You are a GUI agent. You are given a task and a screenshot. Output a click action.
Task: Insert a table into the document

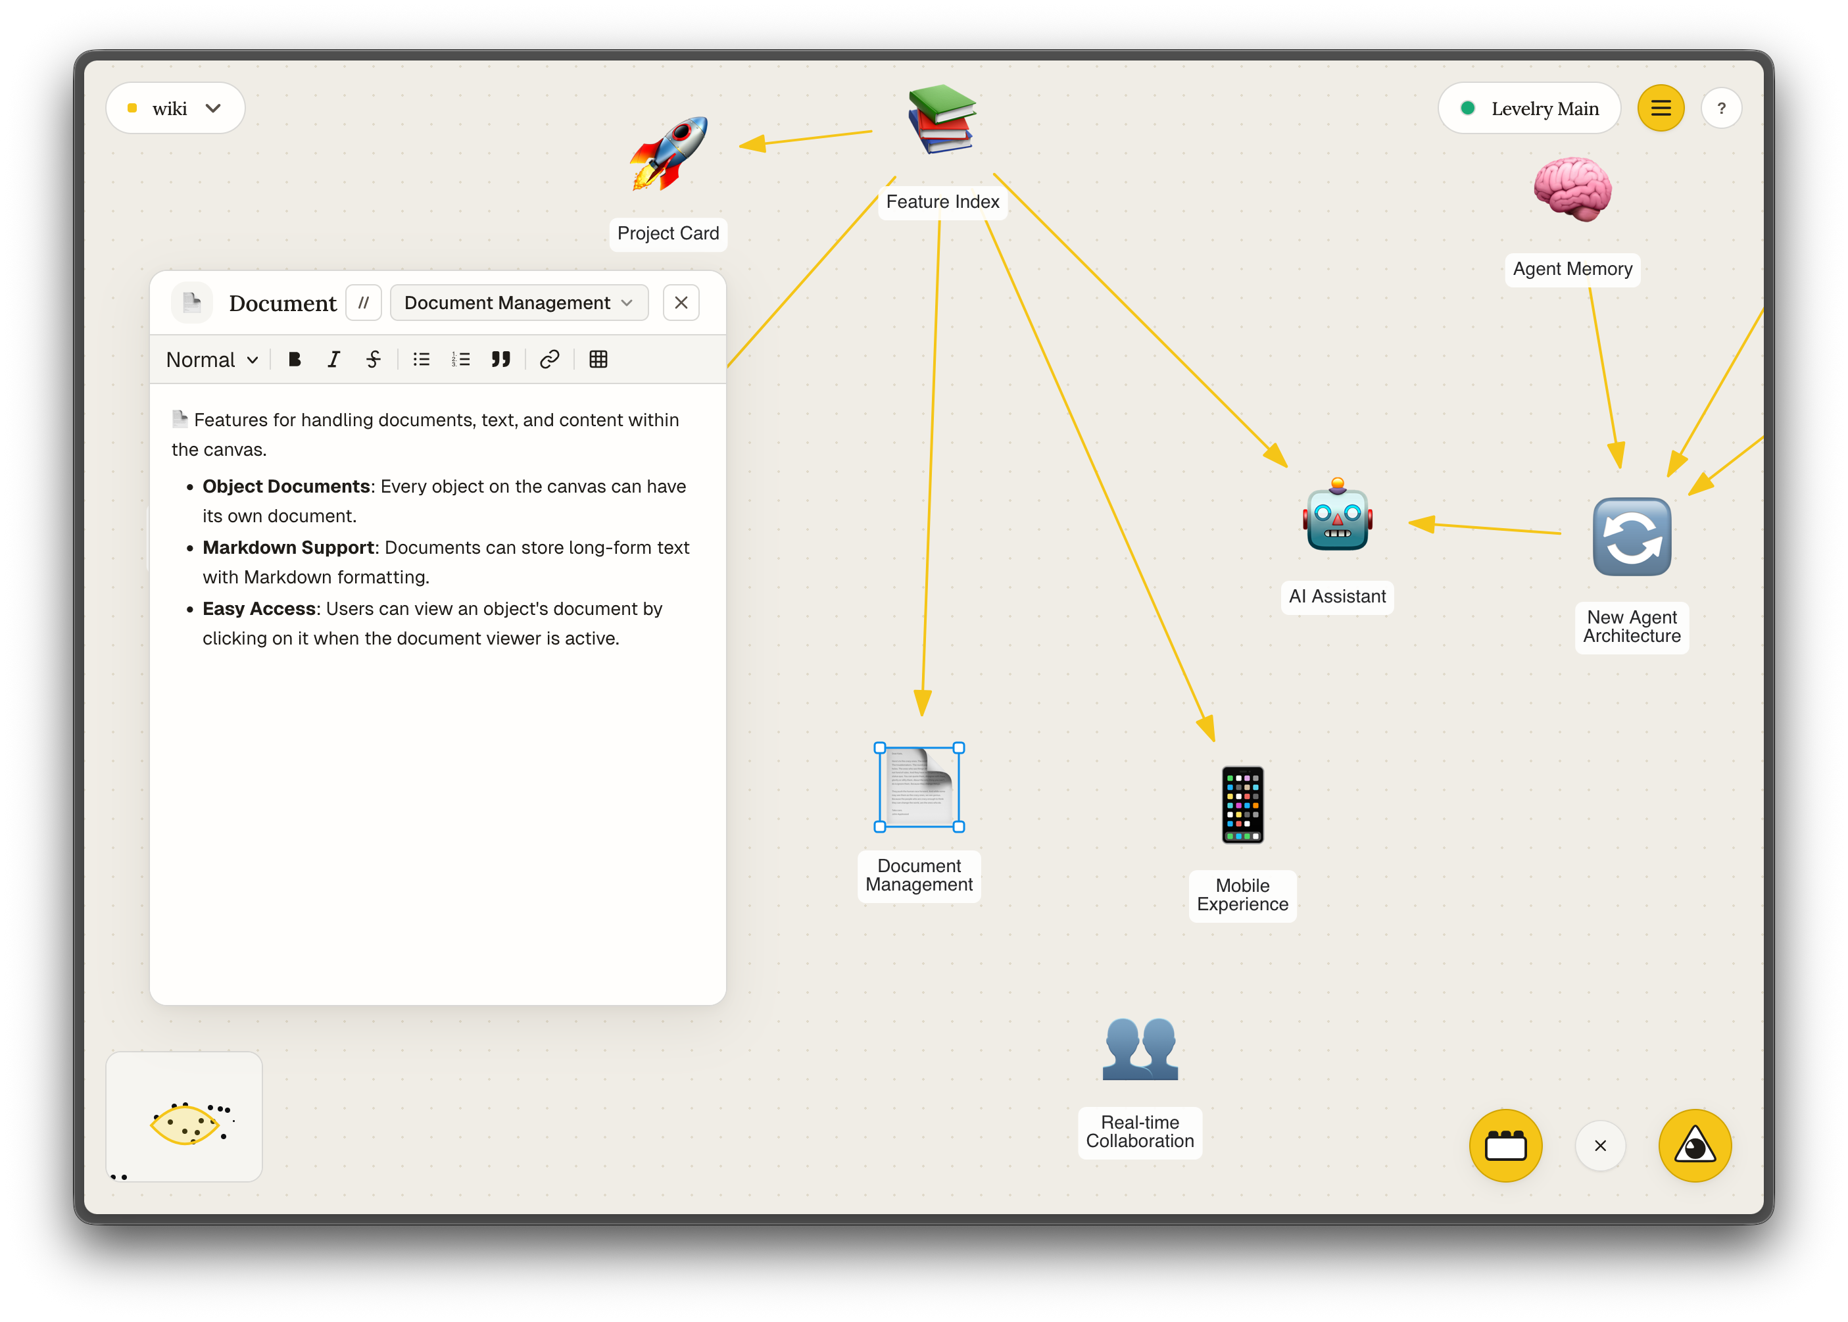[x=598, y=359]
